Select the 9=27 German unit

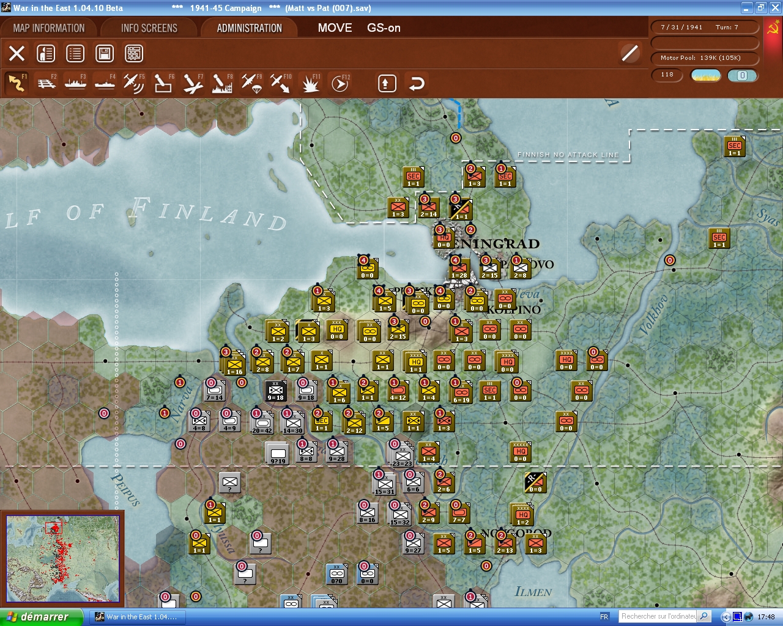click(413, 544)
